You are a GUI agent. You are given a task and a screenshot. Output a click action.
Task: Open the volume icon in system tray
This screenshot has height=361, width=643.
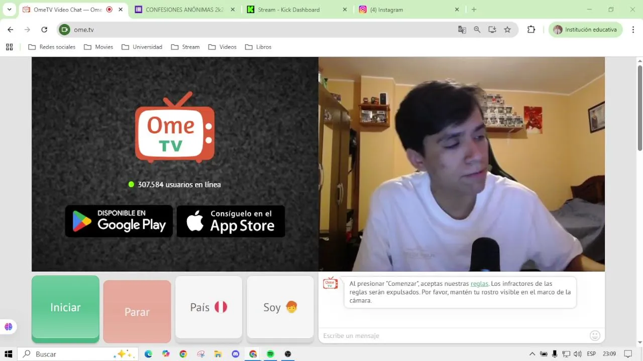[577, 354]
